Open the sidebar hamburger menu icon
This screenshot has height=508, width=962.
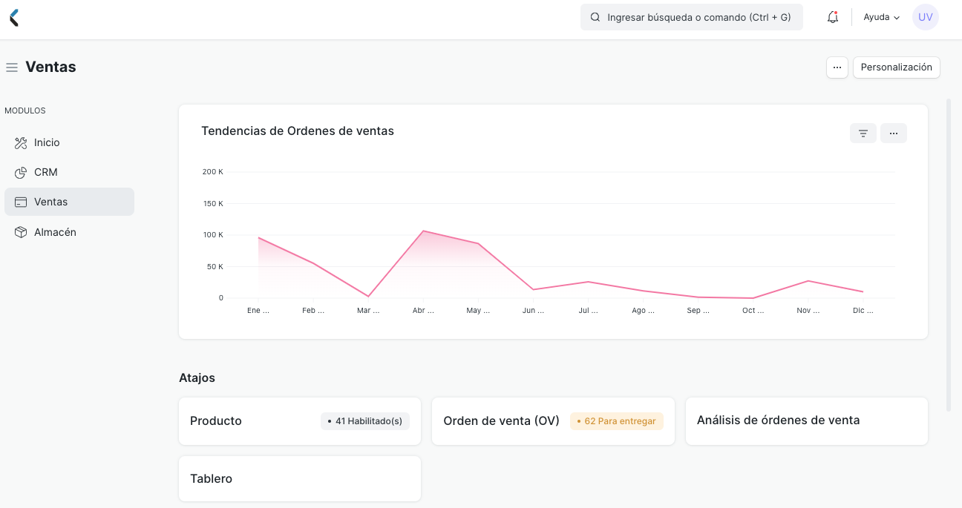(x=12, y=67)
